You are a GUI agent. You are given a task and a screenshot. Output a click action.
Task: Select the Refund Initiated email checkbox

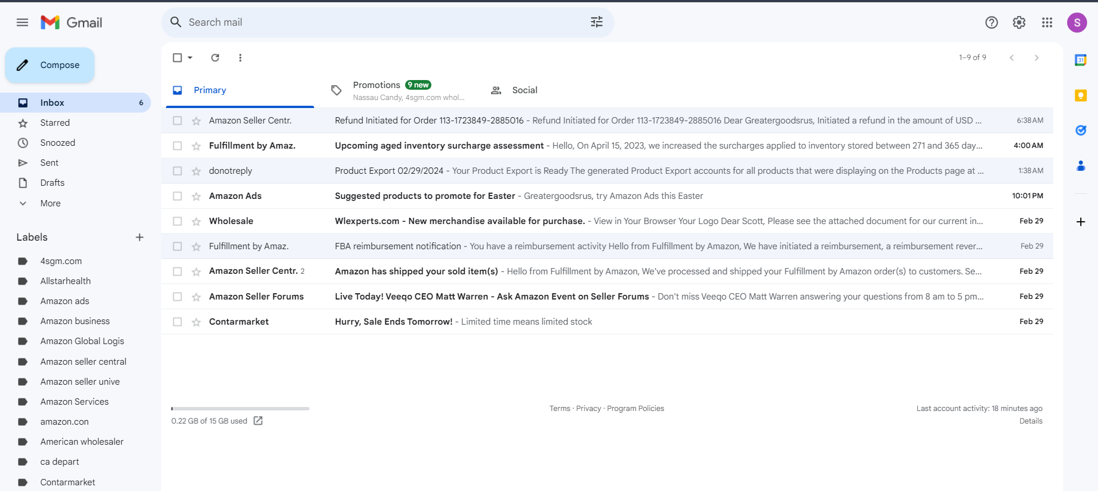tap(177, 121)
